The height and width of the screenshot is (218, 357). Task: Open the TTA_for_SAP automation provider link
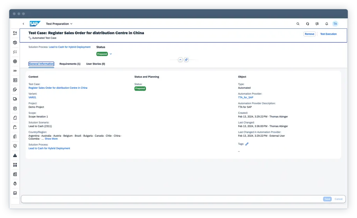tap(246, 97)
